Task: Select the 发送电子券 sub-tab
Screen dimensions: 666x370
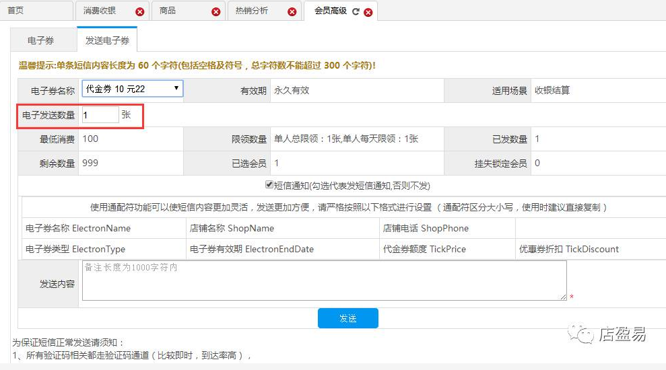Action: [107, 40]
